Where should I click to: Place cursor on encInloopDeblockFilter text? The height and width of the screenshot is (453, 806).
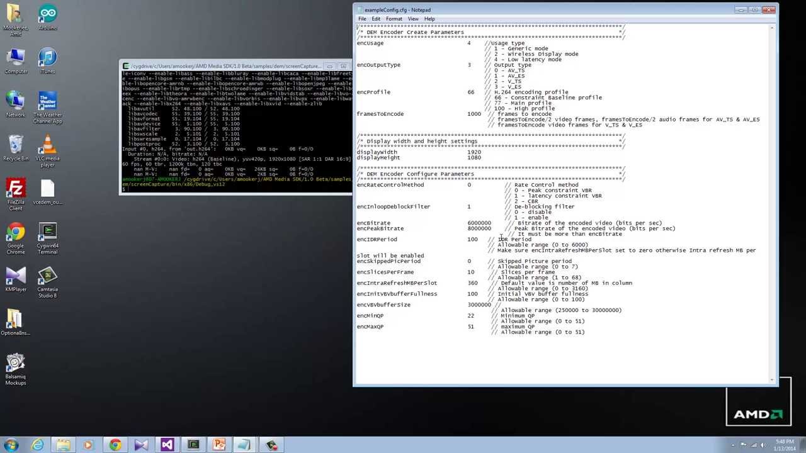(x=394, y=206)
